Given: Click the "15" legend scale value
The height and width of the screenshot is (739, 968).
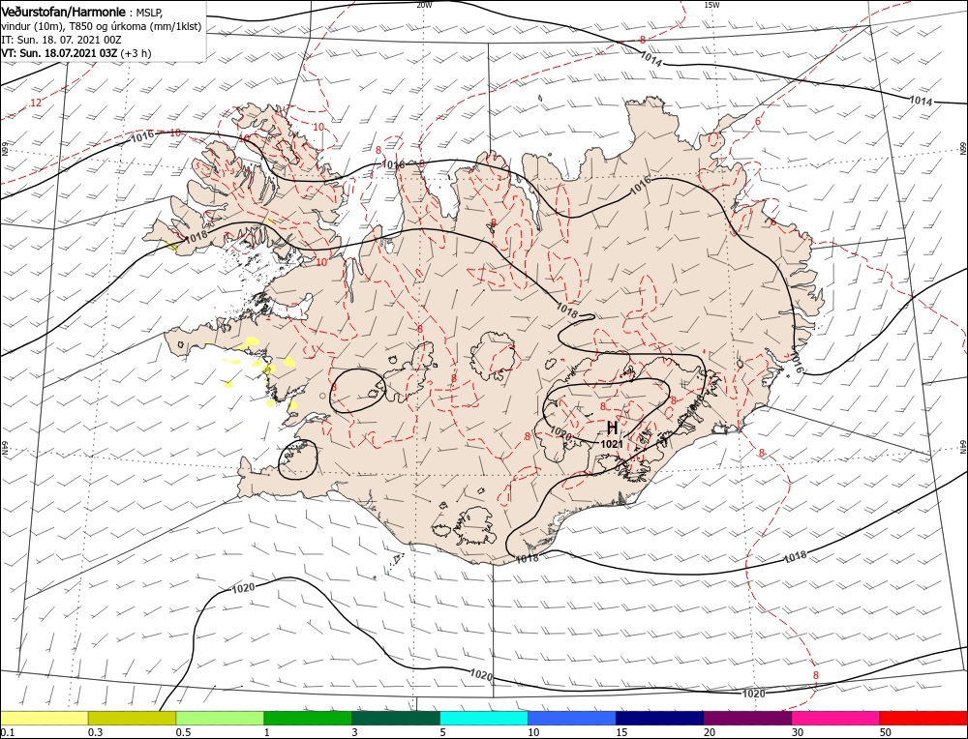Looking at the screenshot, I should coord(621,732).
